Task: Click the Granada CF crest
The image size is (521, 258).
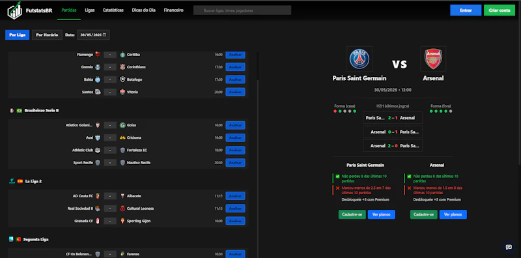Action: [x=98, y=221]
